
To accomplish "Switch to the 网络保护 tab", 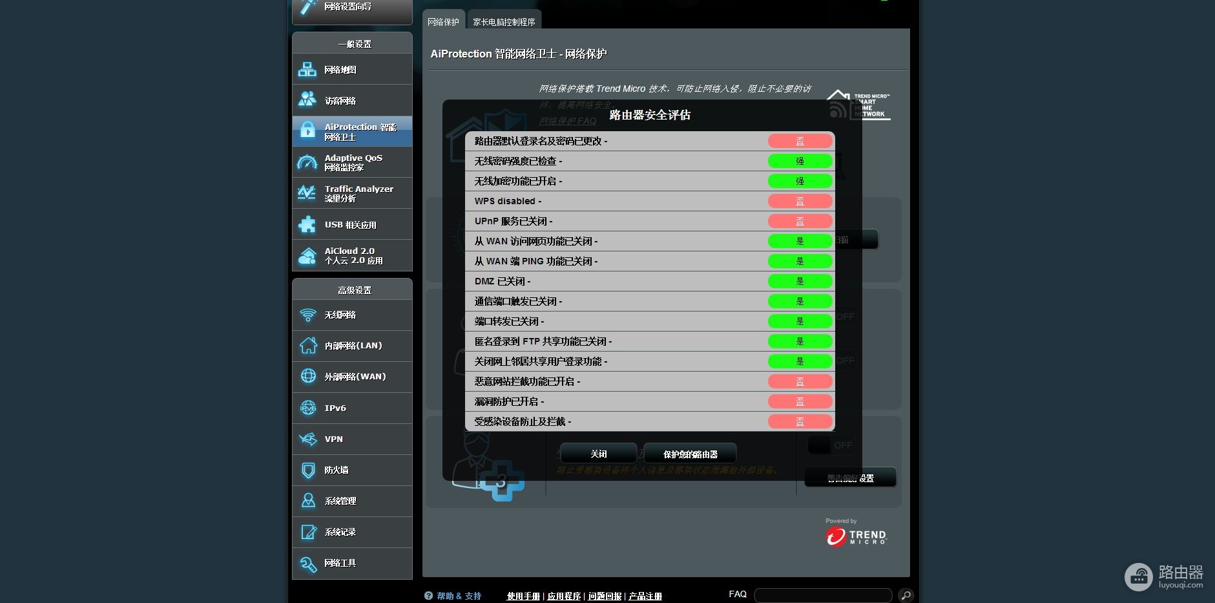I will [x=443, y=21].
